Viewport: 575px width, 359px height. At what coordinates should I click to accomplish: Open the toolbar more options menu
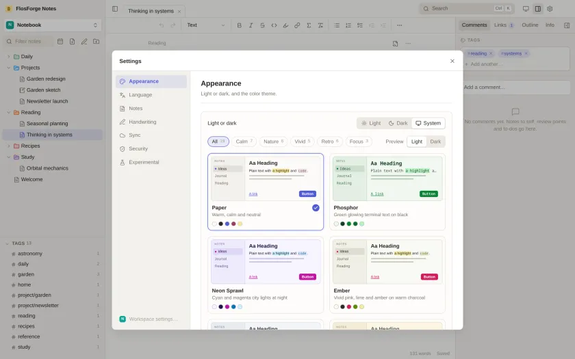[399, 25]
